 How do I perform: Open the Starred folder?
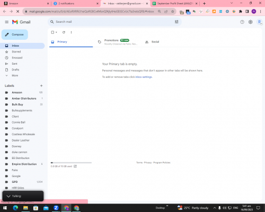(x=16, y=52)
